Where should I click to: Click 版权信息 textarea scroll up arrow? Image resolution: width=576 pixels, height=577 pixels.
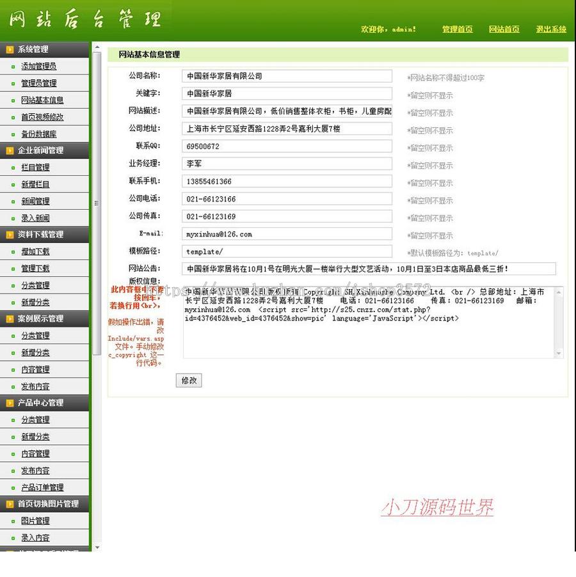coord(559,292)
